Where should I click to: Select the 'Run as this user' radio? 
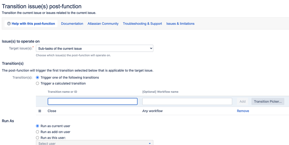tap(38, 138)
